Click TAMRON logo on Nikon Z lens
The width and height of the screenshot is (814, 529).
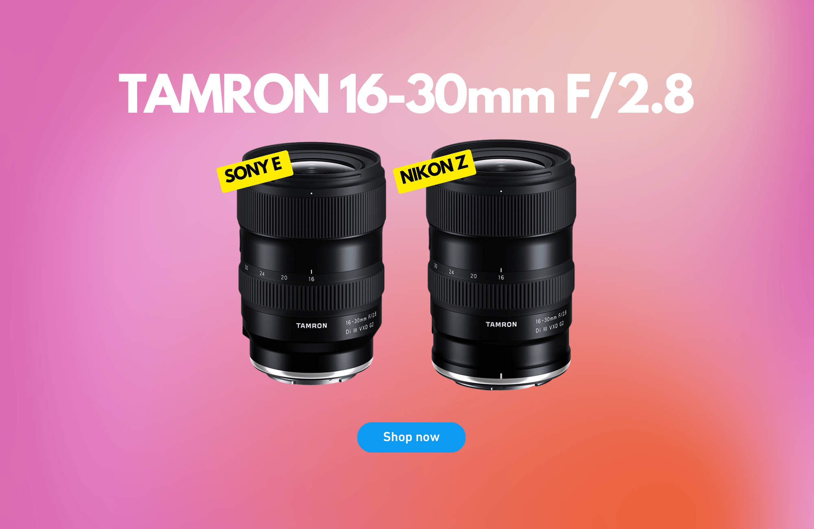click(501, 324)
